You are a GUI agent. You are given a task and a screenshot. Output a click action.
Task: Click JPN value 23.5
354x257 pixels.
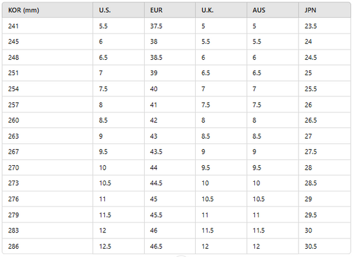point(324,26)
